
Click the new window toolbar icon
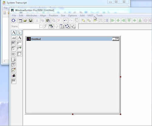(20, 21)
